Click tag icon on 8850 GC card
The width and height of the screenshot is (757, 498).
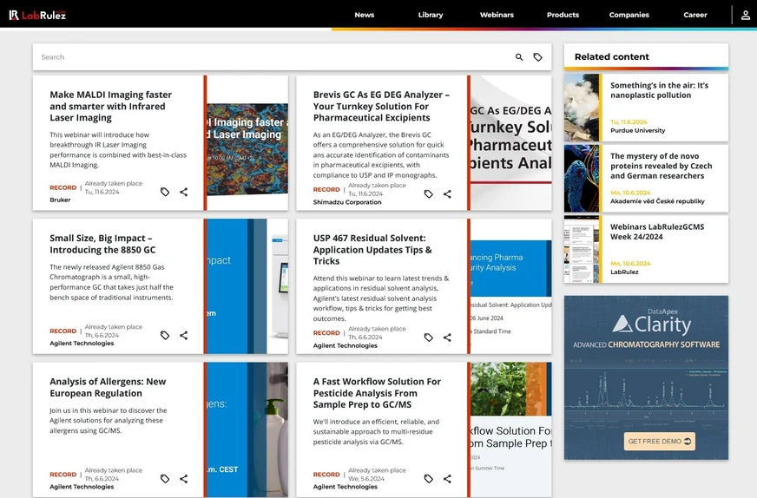click(x=165, y=336)
